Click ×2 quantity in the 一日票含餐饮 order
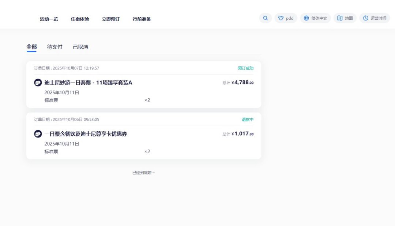Viewport: 395px width, 226px height. 147,151
